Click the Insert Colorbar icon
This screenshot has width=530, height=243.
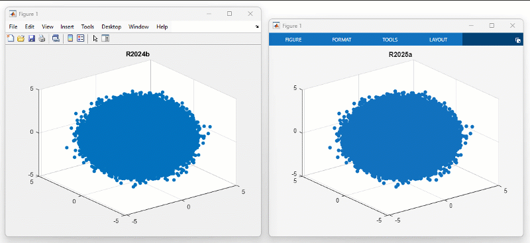point(70,38)
